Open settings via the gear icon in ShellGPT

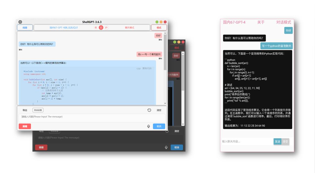[20, 22]
